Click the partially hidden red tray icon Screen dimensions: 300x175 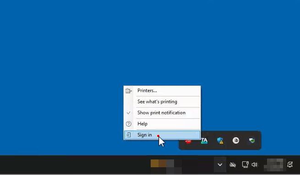click(x=188, y=141)
